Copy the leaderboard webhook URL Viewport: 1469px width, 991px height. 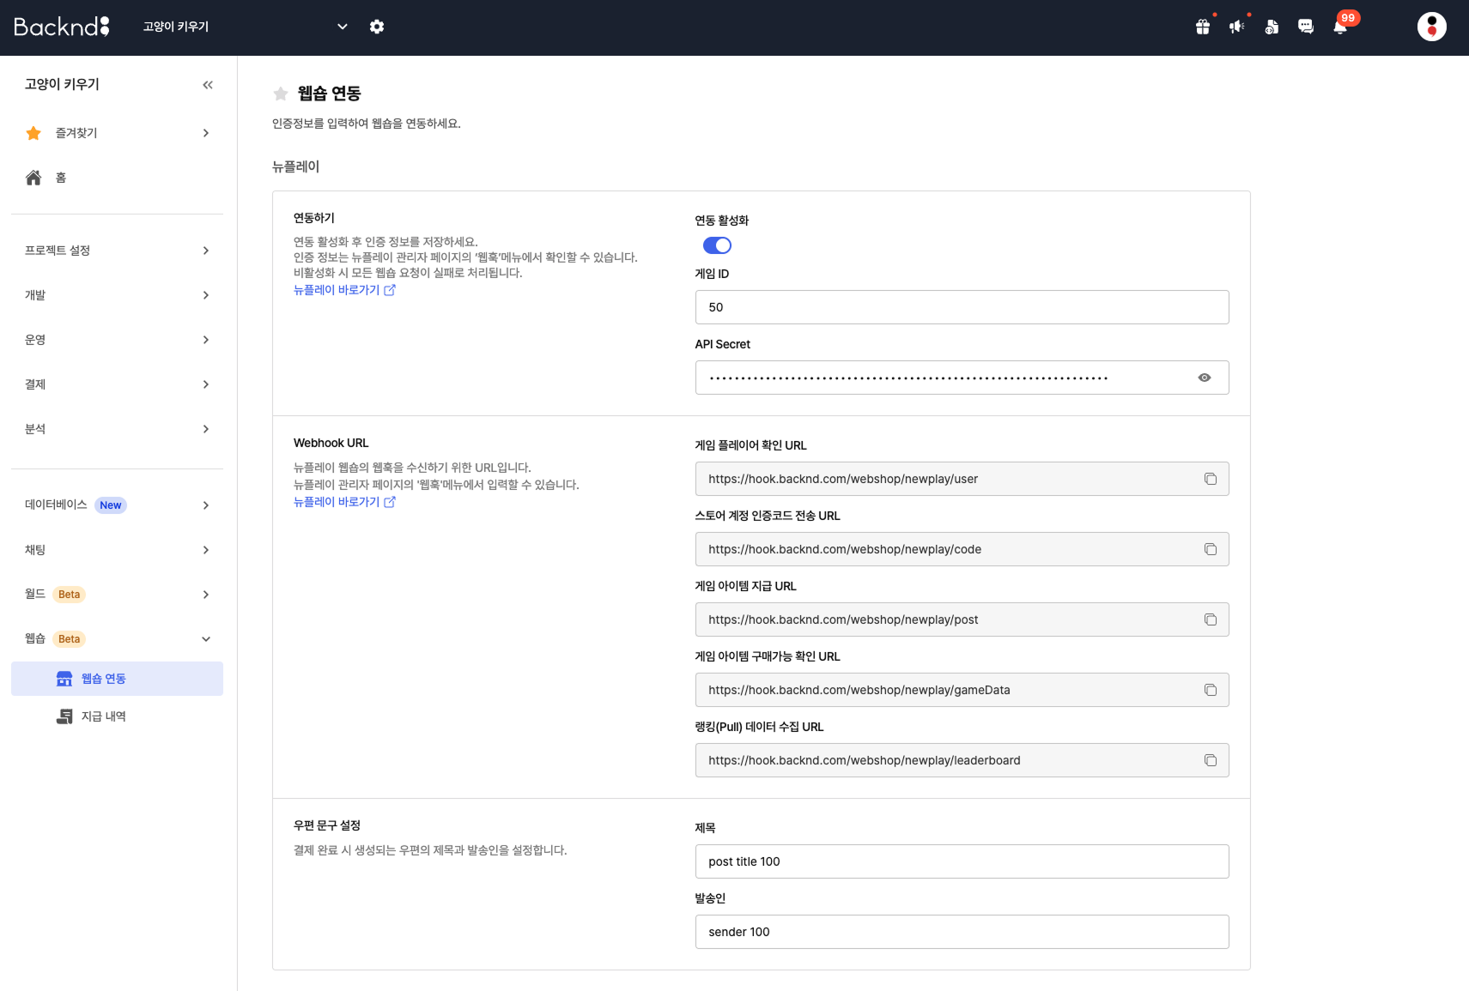(x=1210, y=760)
